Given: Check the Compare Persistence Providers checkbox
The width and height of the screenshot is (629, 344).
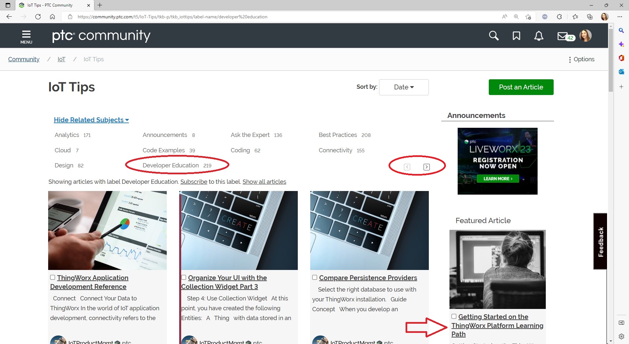Looking at the screenshot, I should pos(314,277).
